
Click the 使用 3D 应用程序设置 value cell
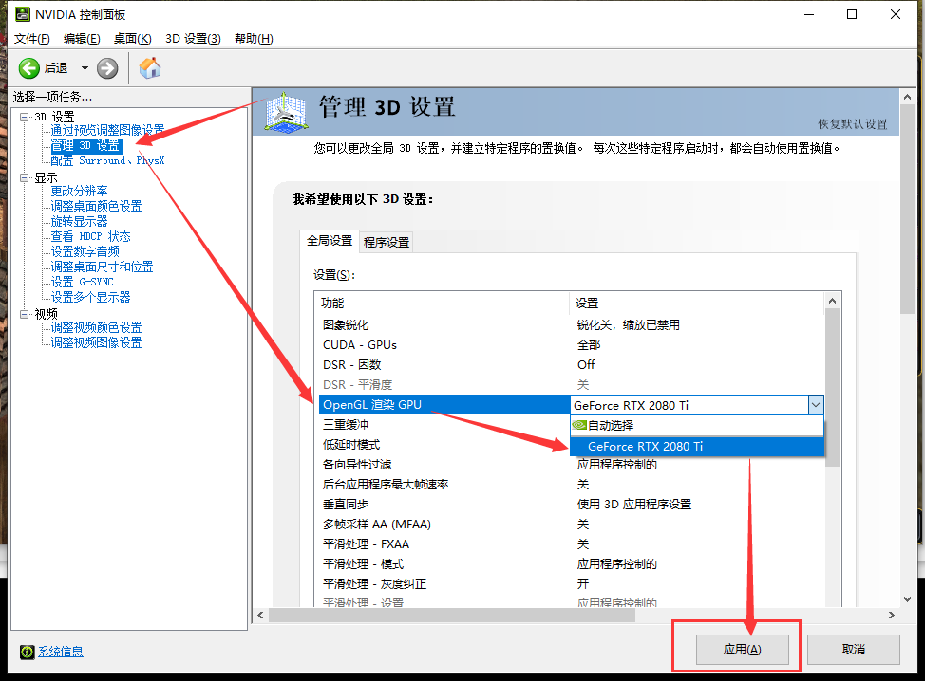coord(634,505)
